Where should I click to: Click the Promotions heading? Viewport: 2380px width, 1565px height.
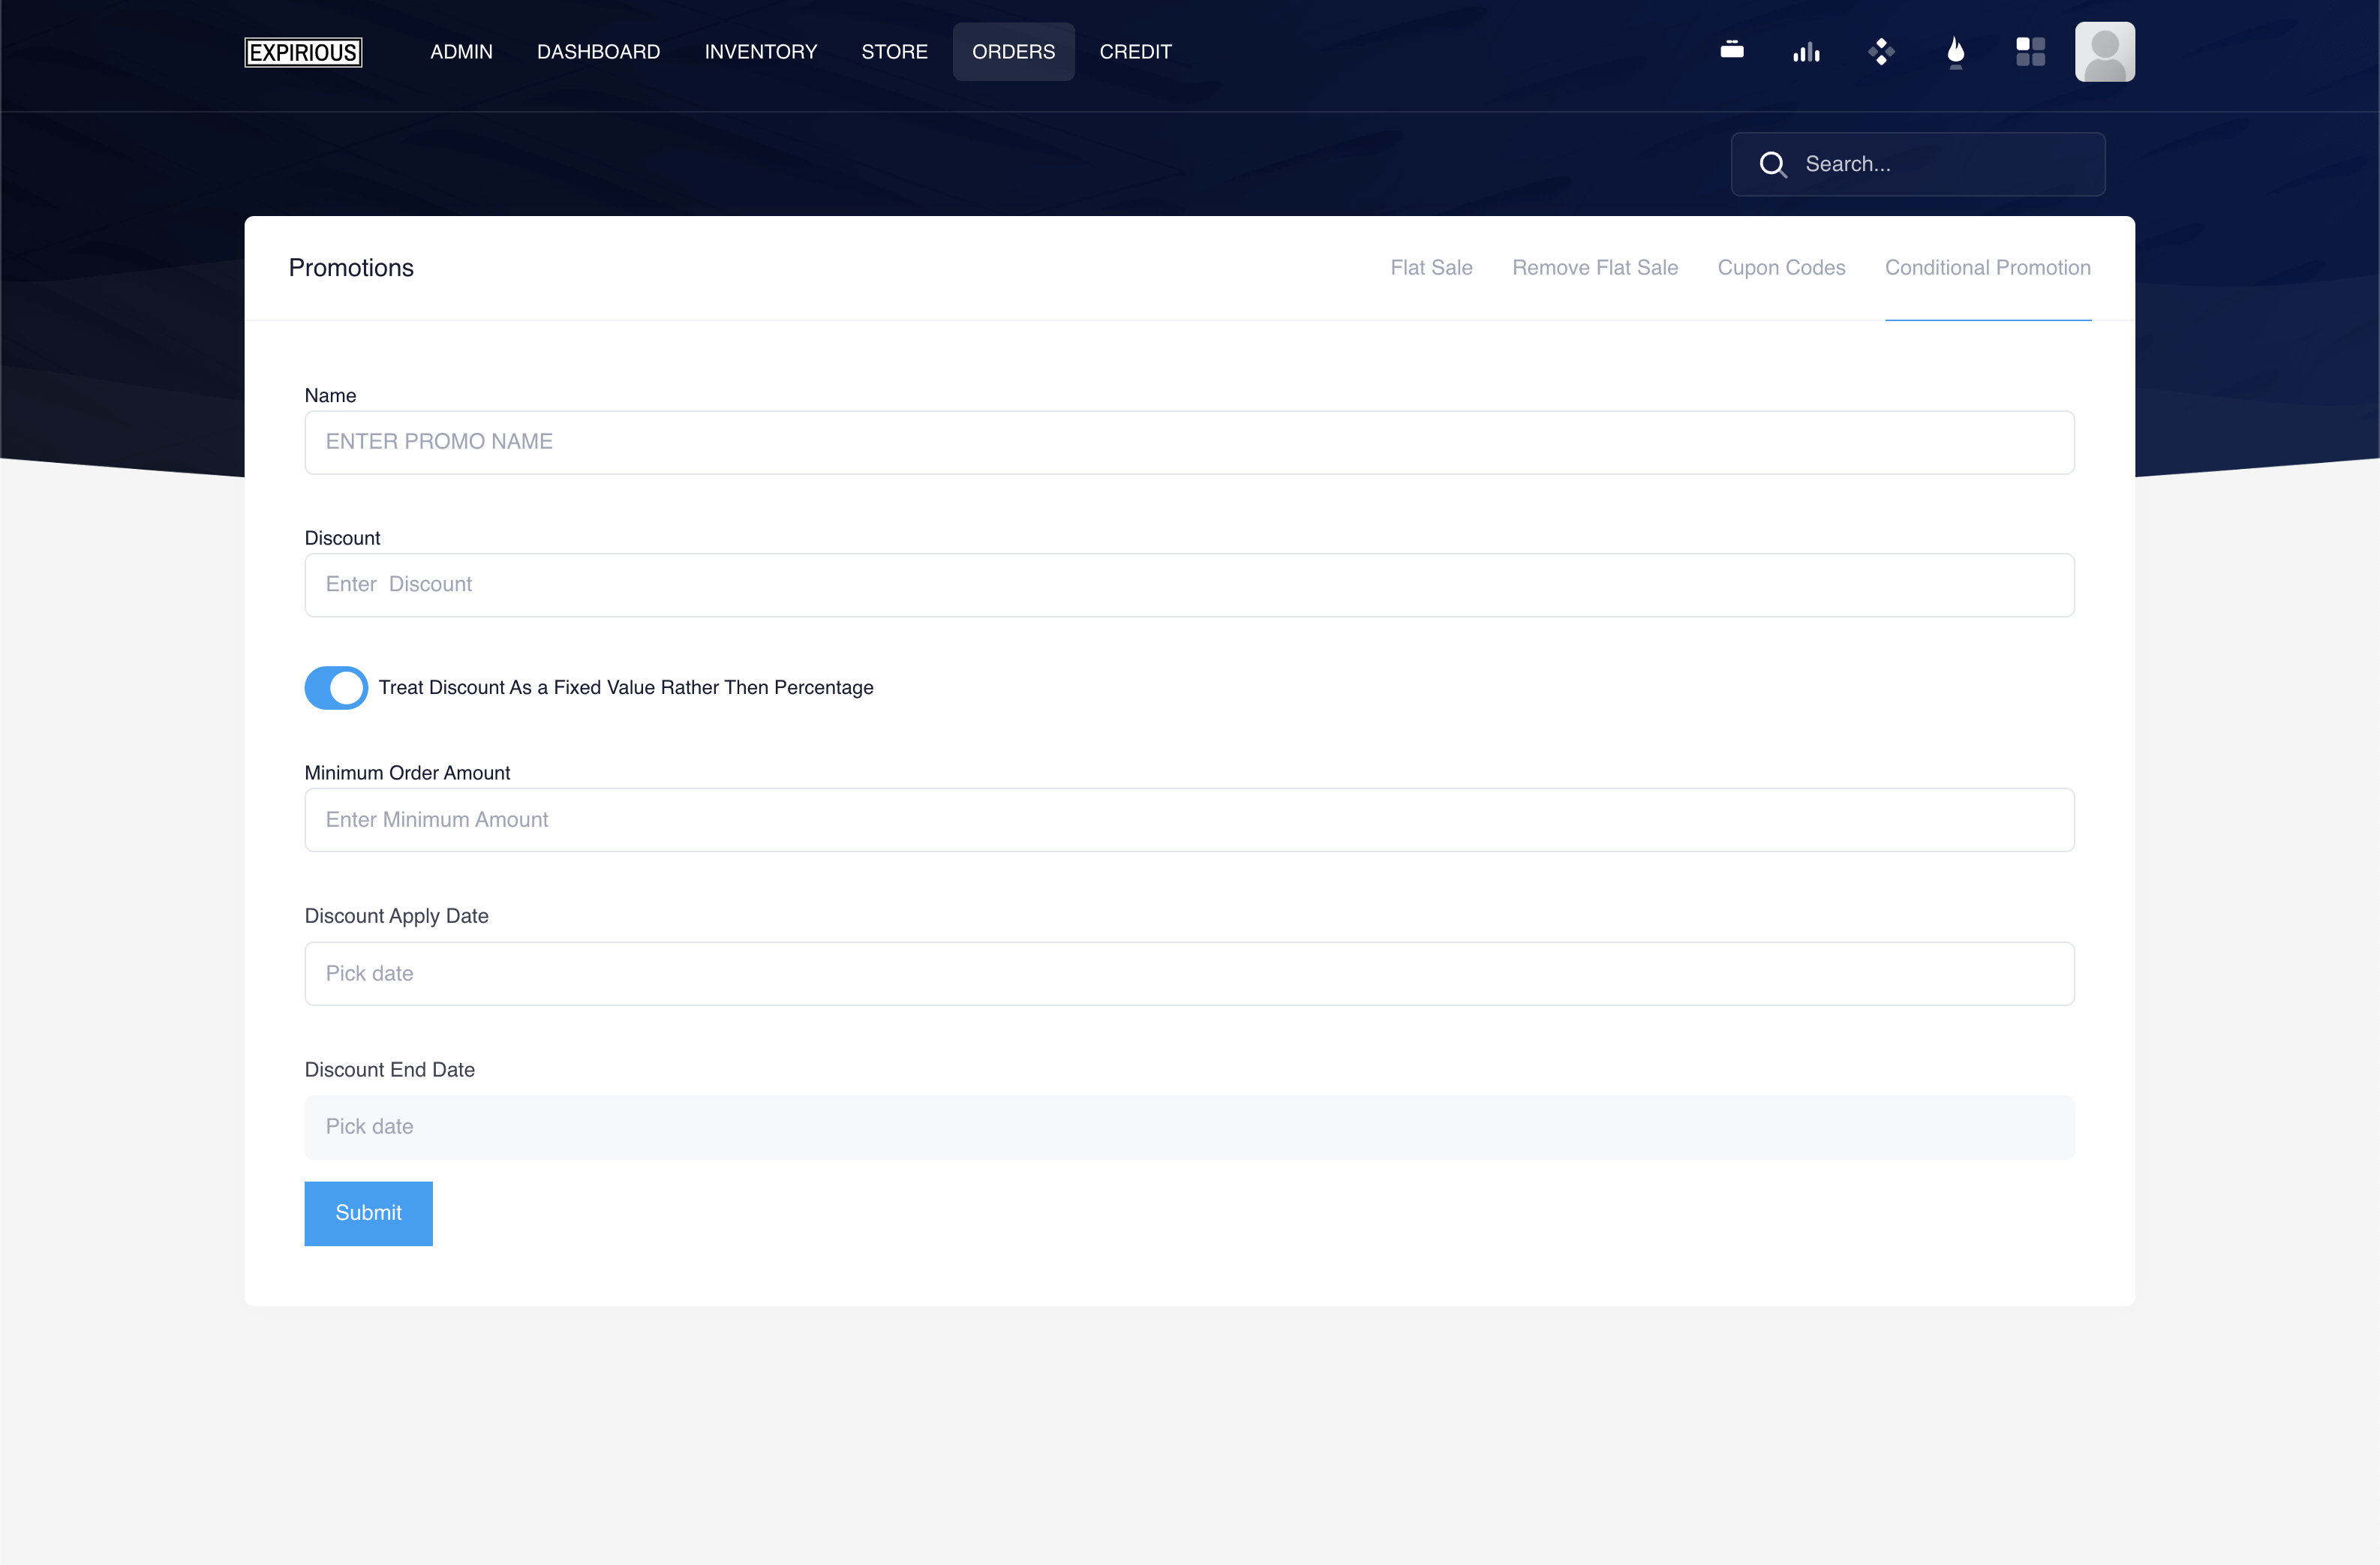coord(351,268)
